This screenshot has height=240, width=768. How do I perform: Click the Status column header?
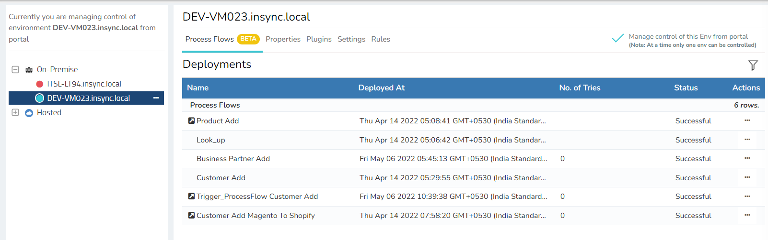click(x=686, y=88)
